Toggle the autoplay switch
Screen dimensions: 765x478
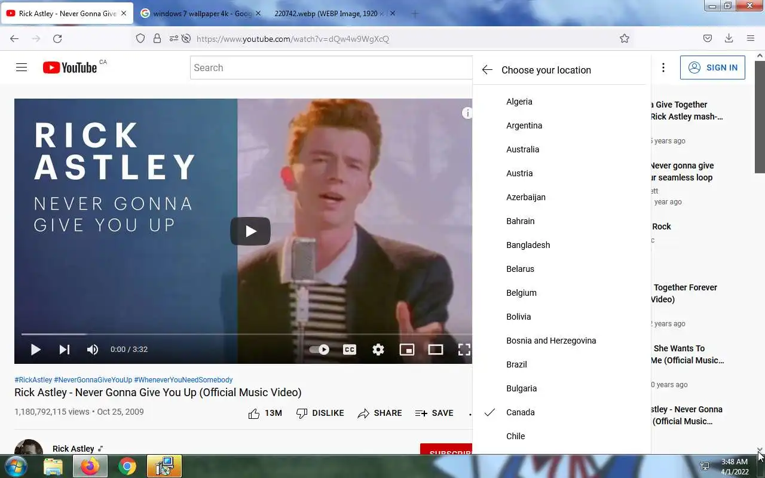click(319, 350)
